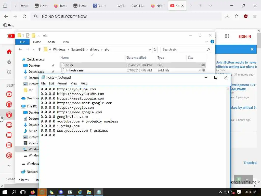Expand the Explorer ribbon chevron
The image size is (261, 196).
point(206,42)
